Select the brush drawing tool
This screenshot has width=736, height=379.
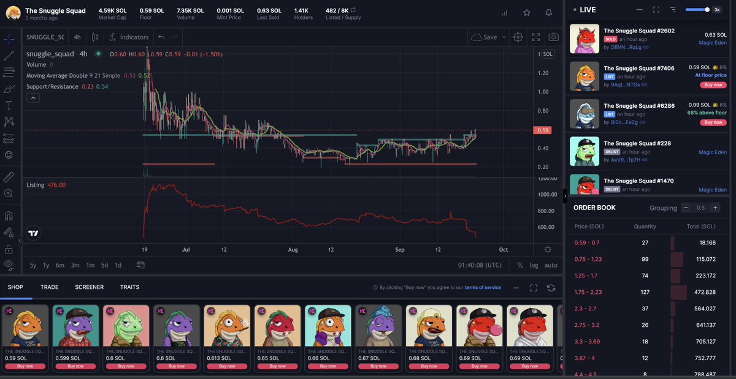point(9,89)
